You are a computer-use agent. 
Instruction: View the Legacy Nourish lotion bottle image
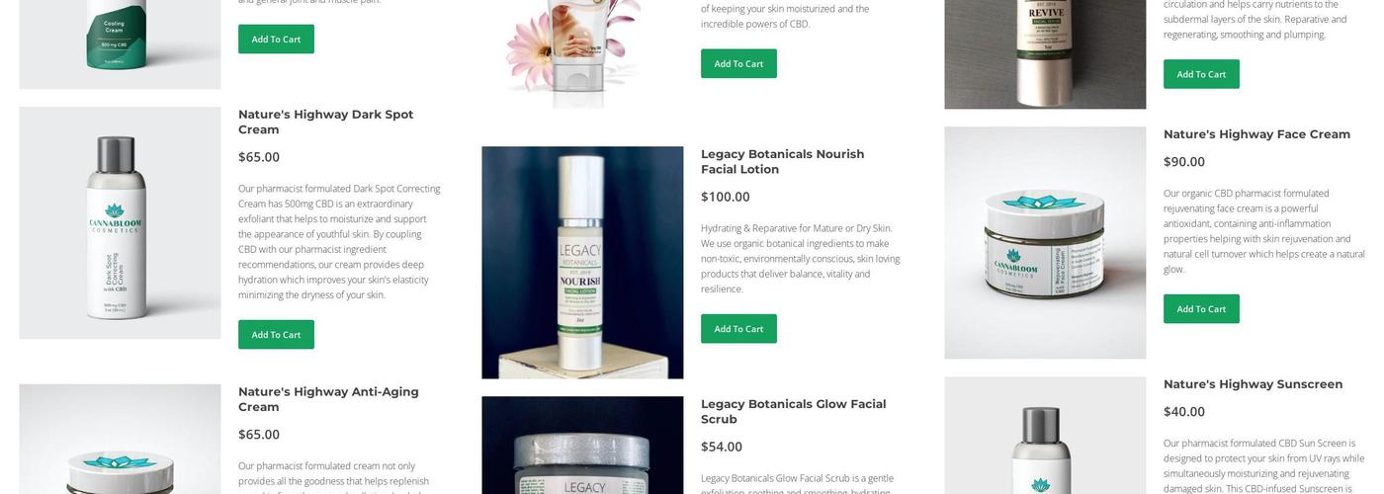point(582,263)
